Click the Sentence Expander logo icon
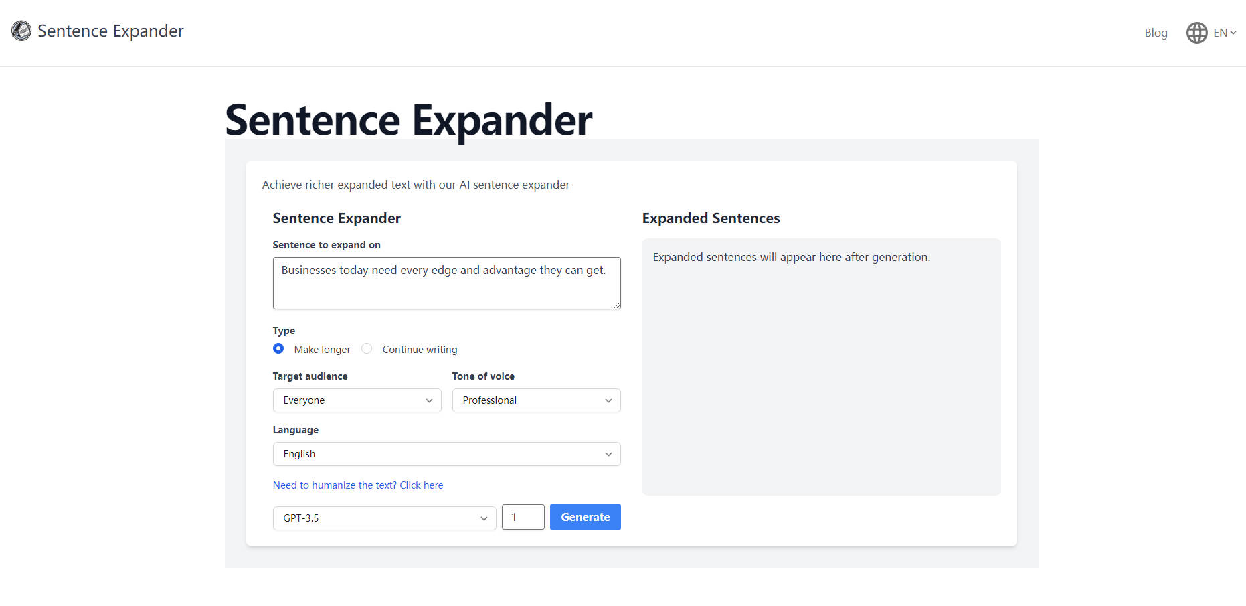Image resolution: width=1246 pixels, height=606 pixels. pos(21,31)
